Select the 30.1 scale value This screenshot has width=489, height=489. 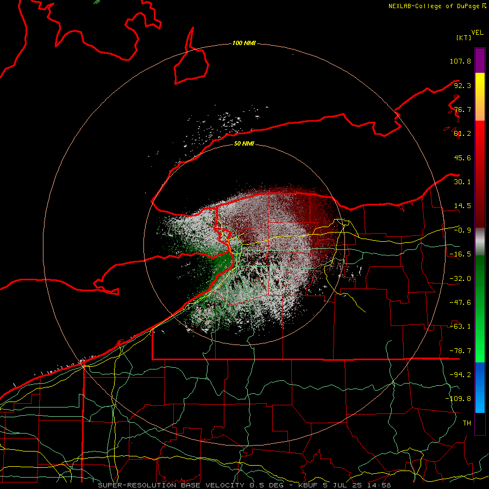pos(462,182)
